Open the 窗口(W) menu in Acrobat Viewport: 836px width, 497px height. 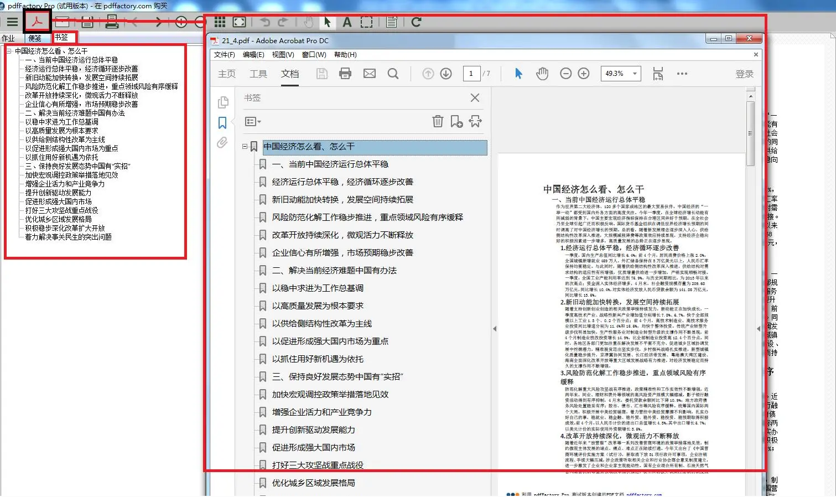point(314,55)
